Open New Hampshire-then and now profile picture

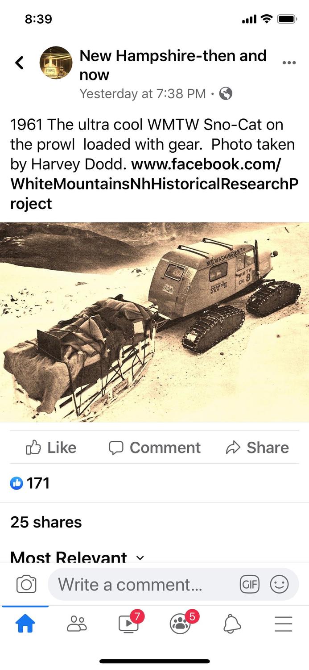click(x=56, y=63)
